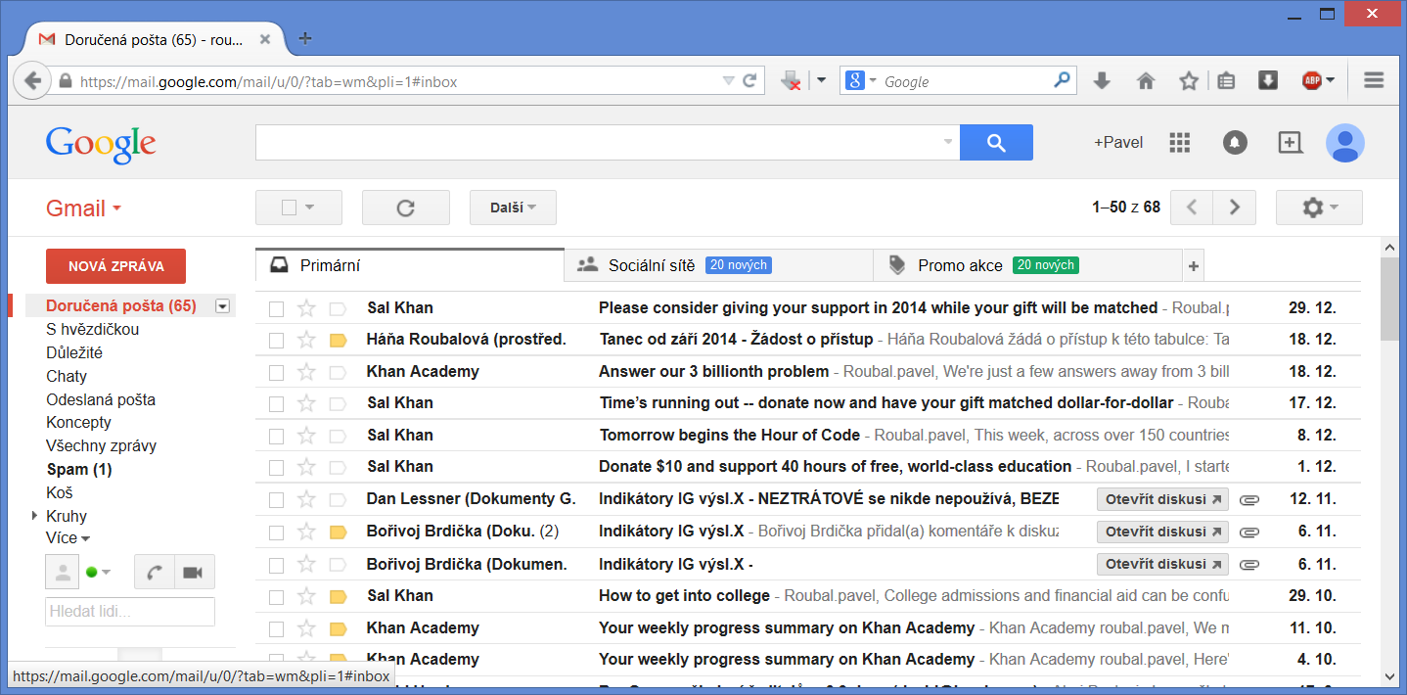Click the vertical scrollbar thumb

point(1390,299)
